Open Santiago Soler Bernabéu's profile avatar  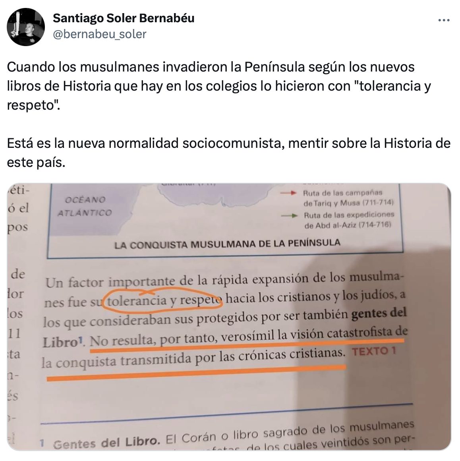(26, 27)
